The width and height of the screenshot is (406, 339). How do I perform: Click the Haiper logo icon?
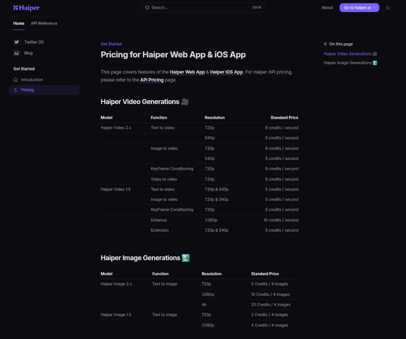click(x=15, y=8)
